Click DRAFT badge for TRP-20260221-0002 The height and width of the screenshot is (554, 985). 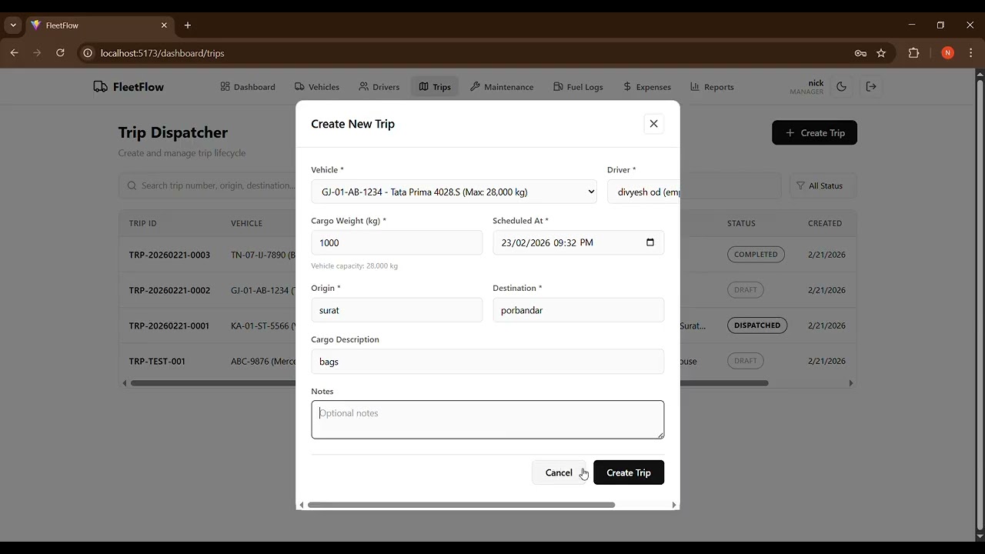pos(746,290)
